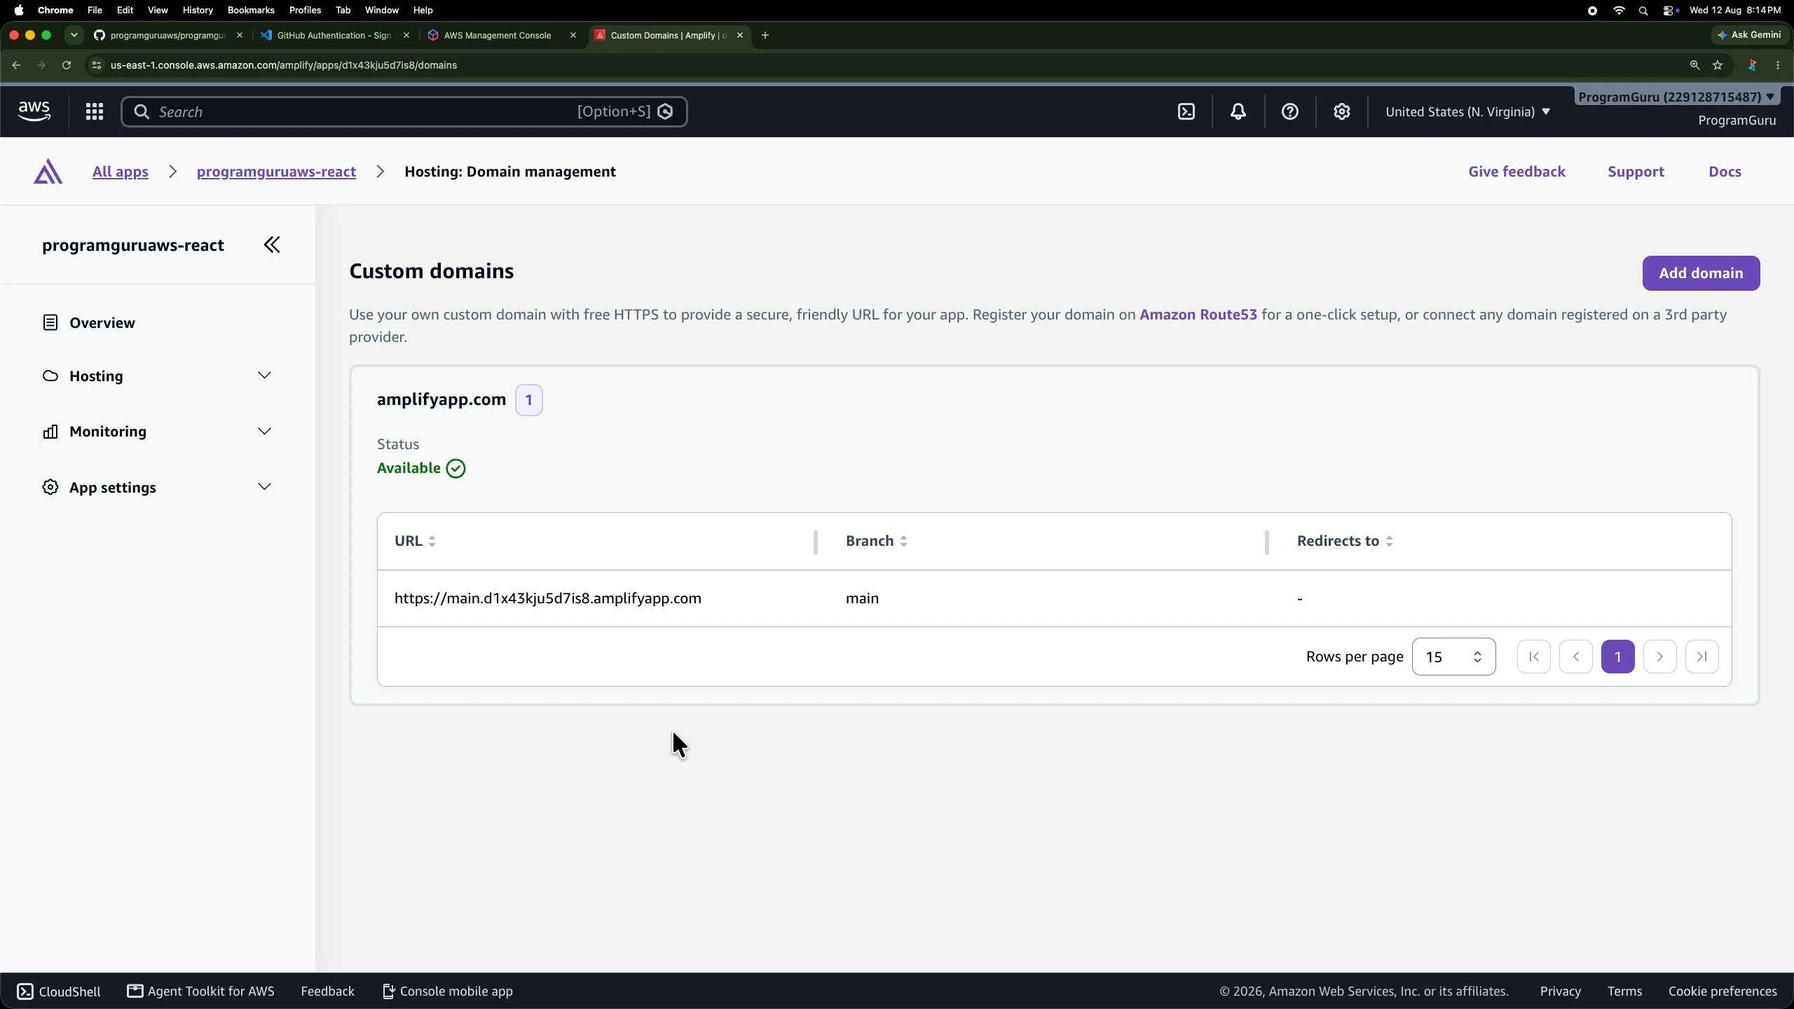
Task: Click the Amplify logo icon
Action: (x=48, y=172)
